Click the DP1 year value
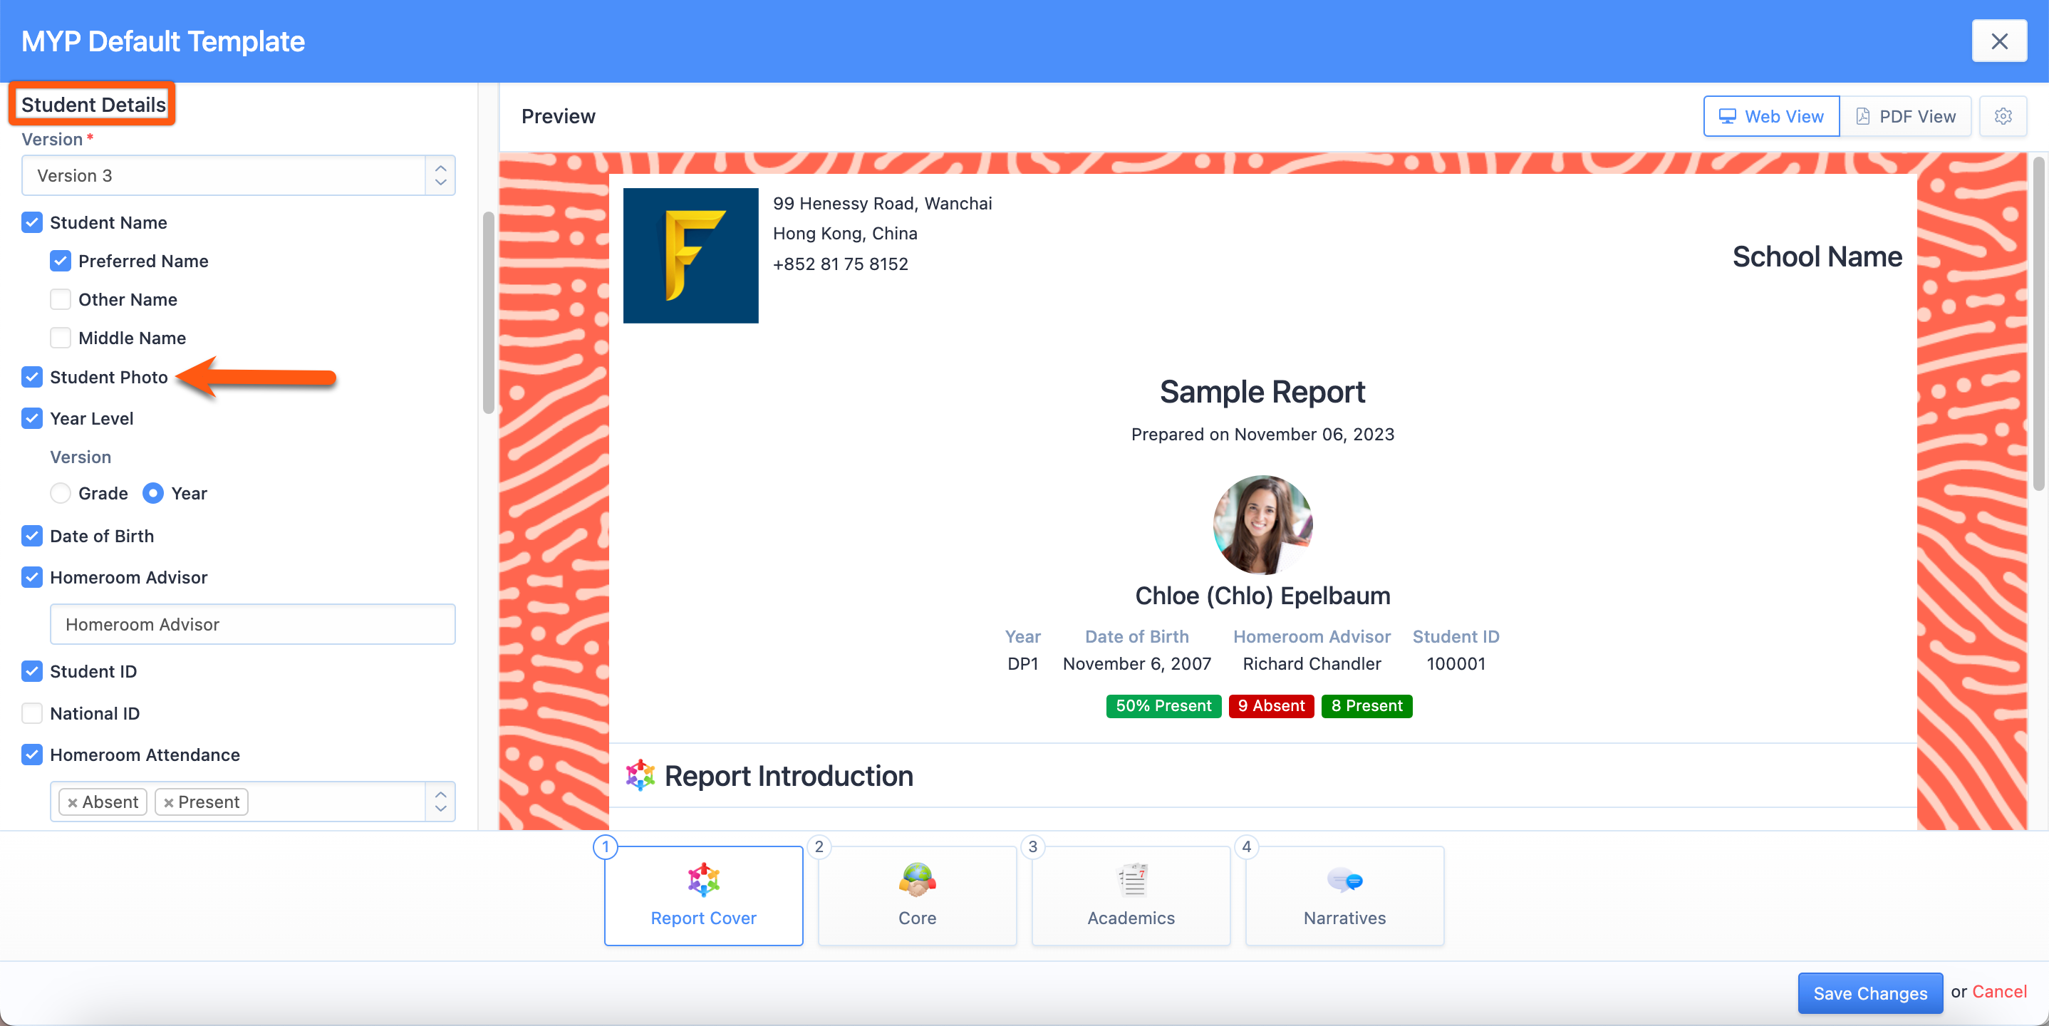Image resolution: width=2049 pixels, height=1026 pixels. tap(1023, 663)
